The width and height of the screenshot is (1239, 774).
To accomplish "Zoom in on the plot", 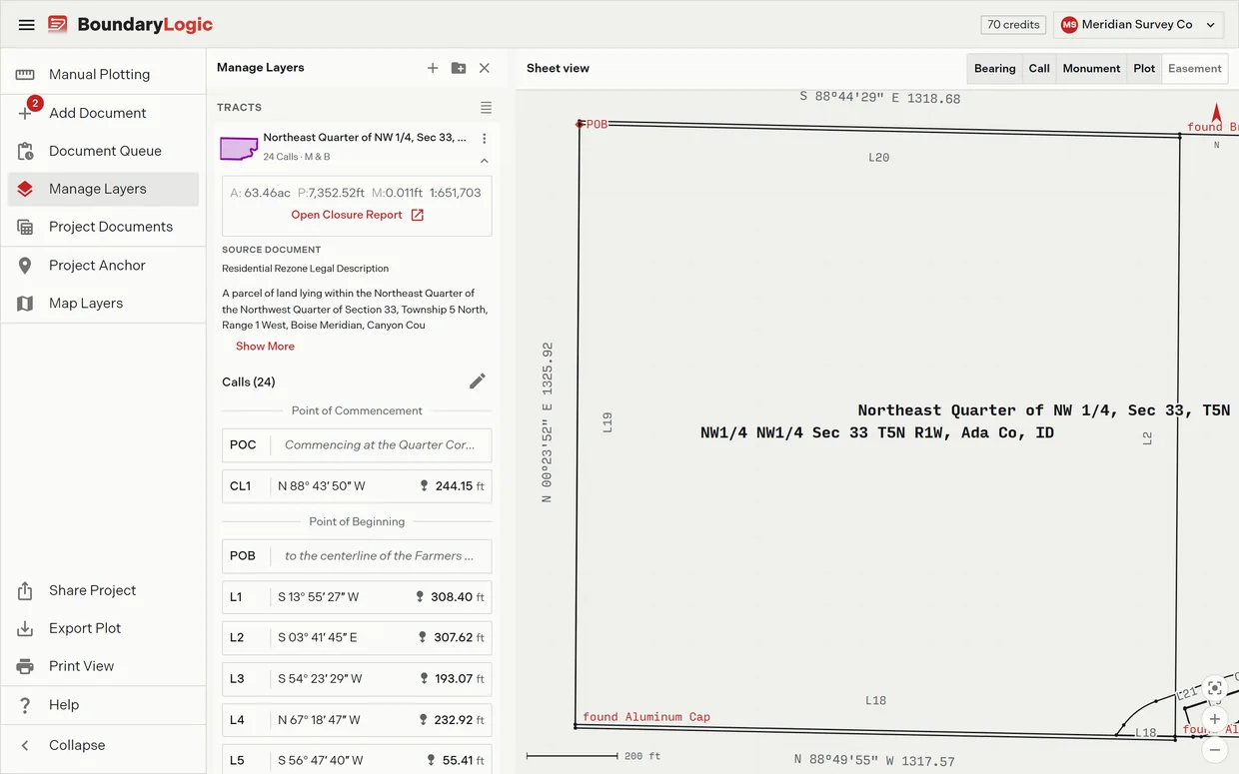I will (x=1215, y=719).
